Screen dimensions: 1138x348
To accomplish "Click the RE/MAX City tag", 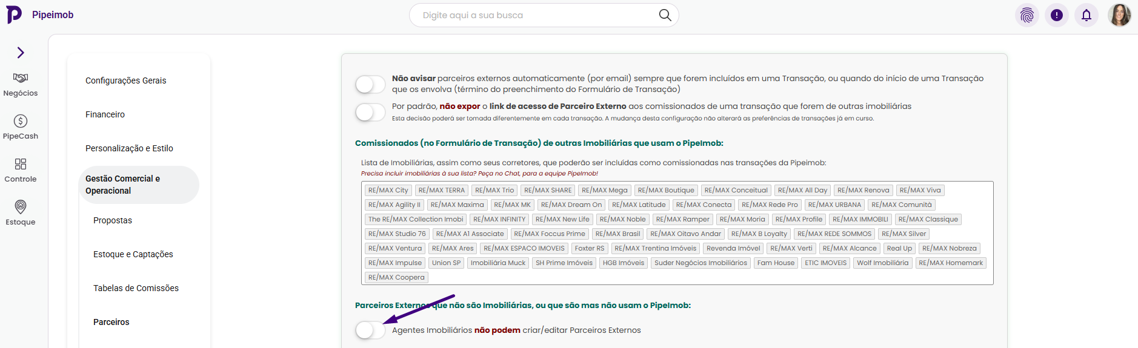I will click(x=388, y=190).
